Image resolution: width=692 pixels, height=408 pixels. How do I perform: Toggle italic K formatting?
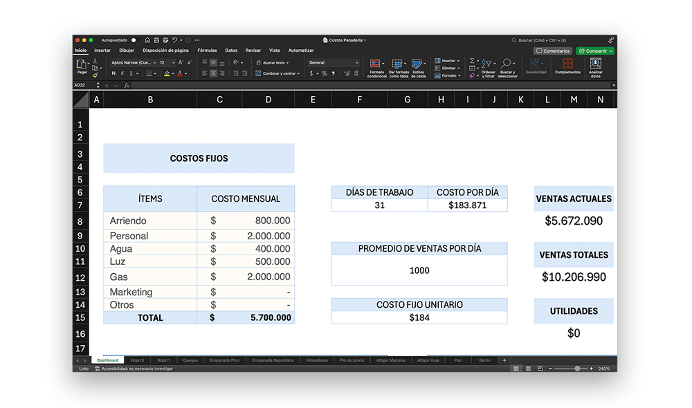tap(122, 74)
